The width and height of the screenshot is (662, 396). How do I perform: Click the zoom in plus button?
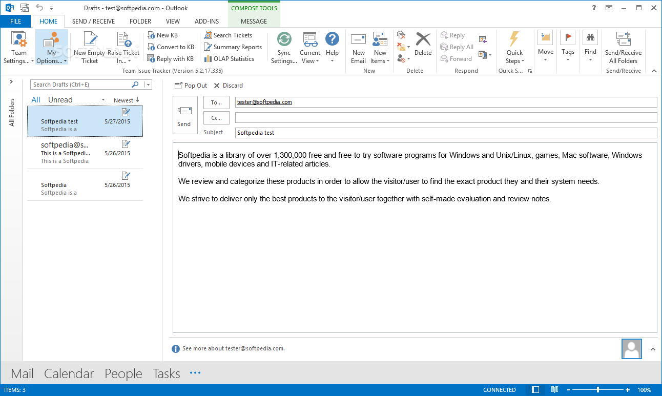[x=628, y=390]
